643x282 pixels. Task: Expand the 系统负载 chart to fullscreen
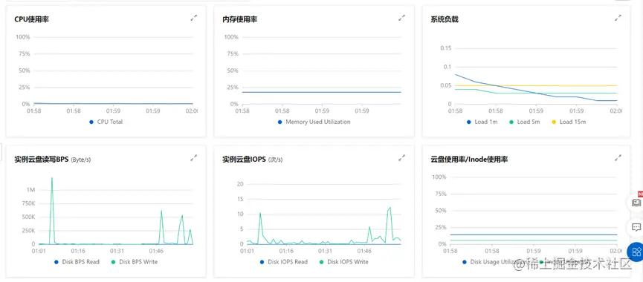618,18
